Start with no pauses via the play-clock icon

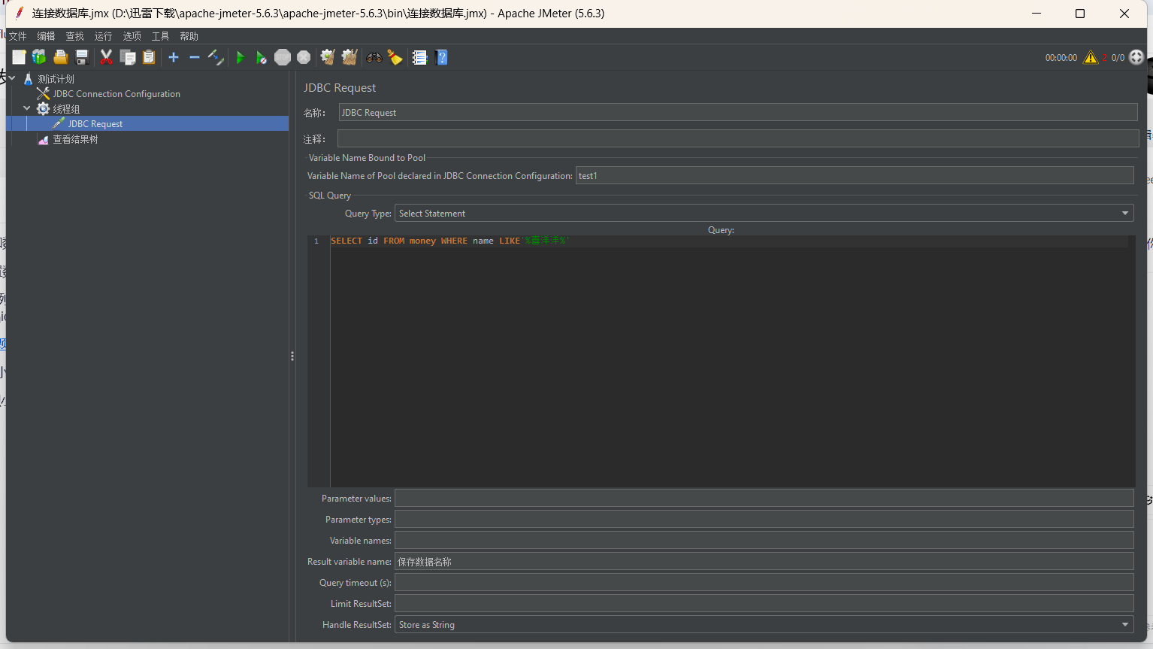click(x=261, y=57)
